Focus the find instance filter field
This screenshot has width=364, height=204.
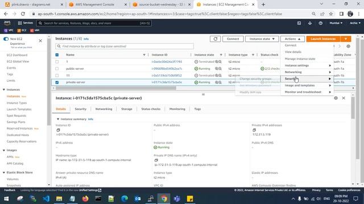click(125, 46)
